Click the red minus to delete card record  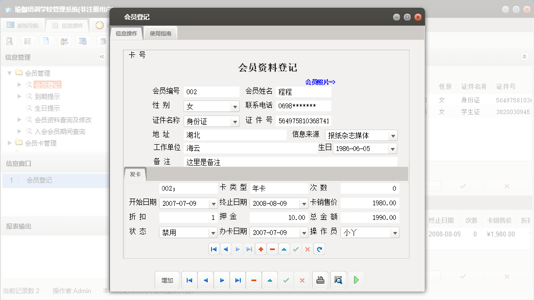click(x=272, y=249)
